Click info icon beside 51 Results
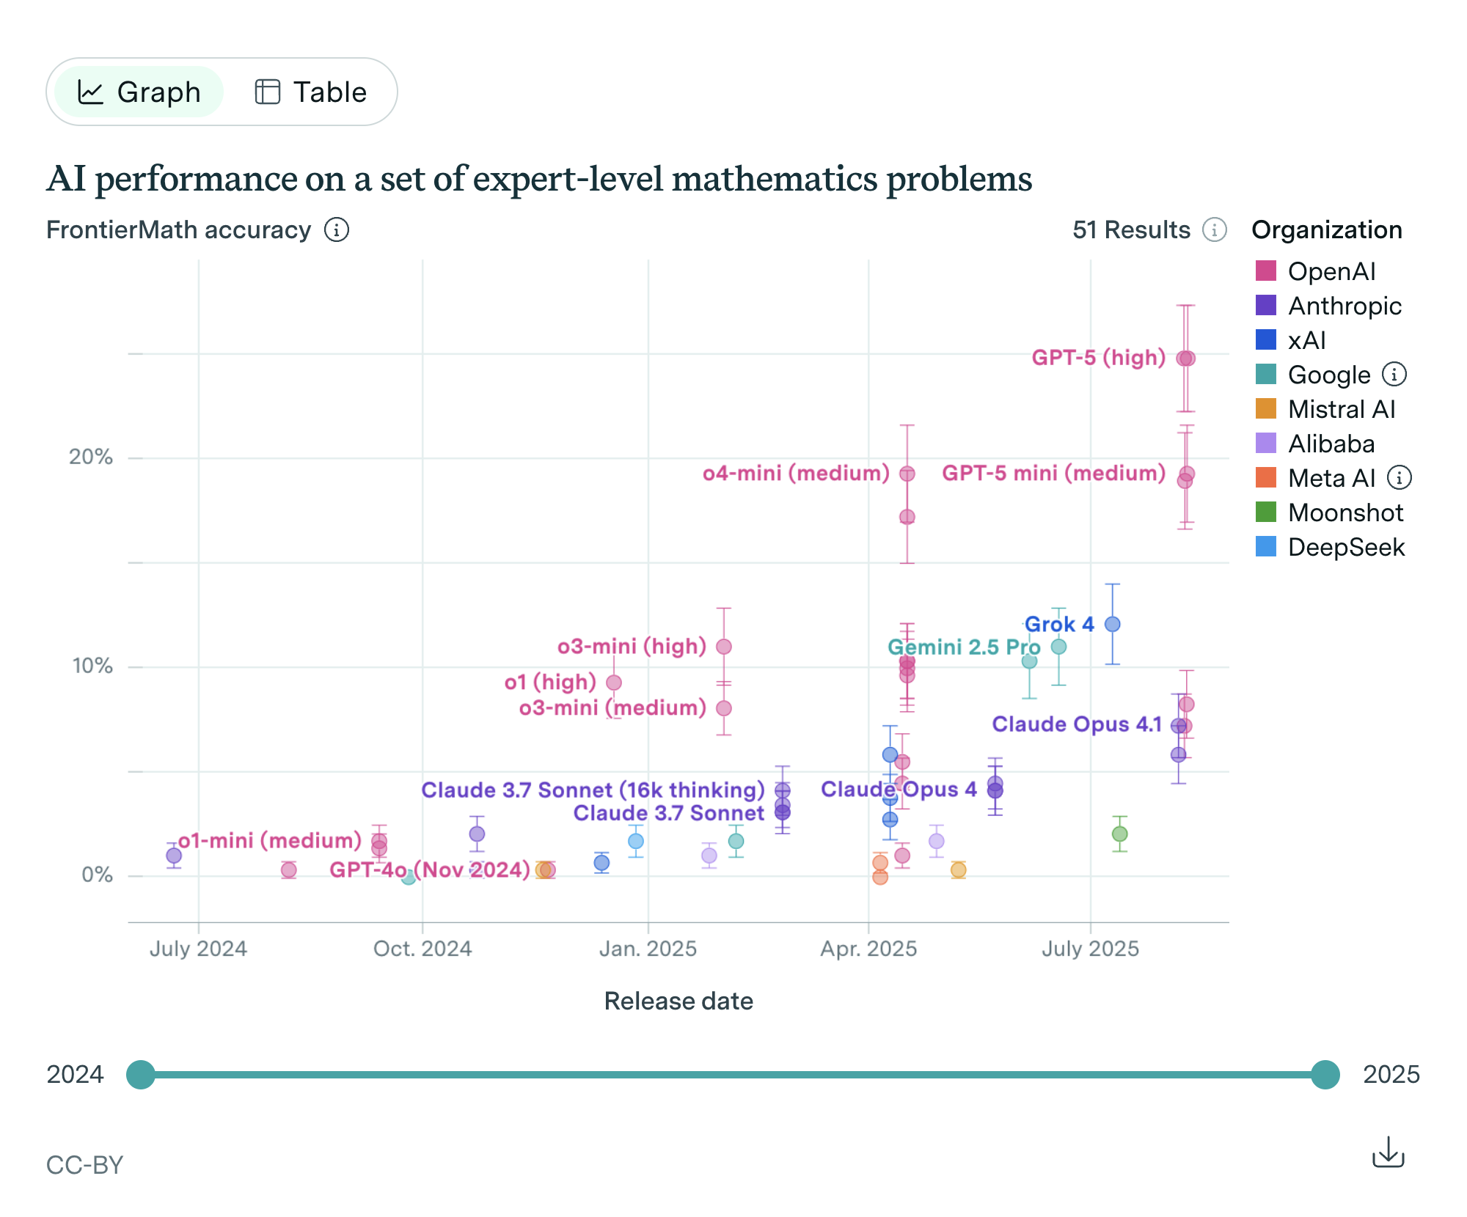Viewport: 1467px width, 1217px height. tap(1215, 230)
